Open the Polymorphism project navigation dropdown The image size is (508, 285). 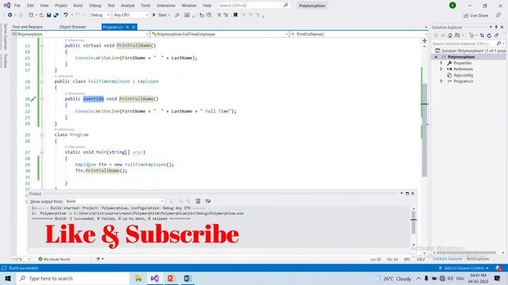[80, 34]
